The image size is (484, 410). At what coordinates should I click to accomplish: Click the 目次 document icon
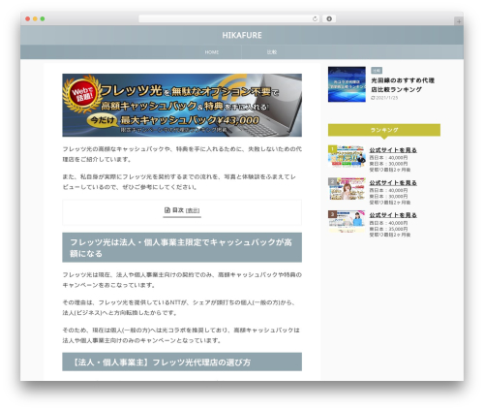tap(167, 210)
